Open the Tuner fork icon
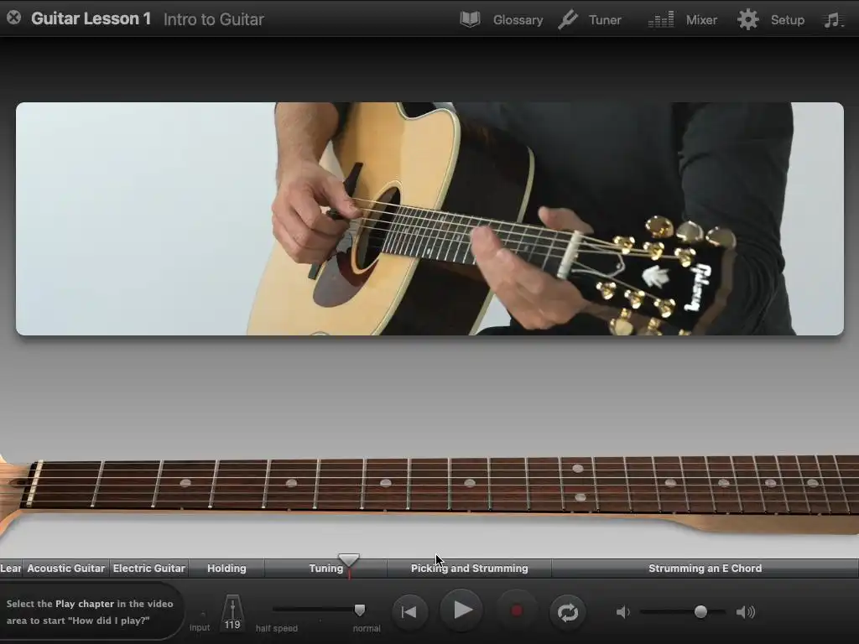Screen dimensions: 859x644 (568, 20)
